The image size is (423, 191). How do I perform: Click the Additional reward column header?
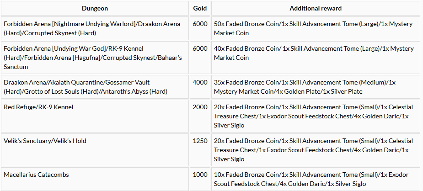pyautogui.click(x=315, y=8)
